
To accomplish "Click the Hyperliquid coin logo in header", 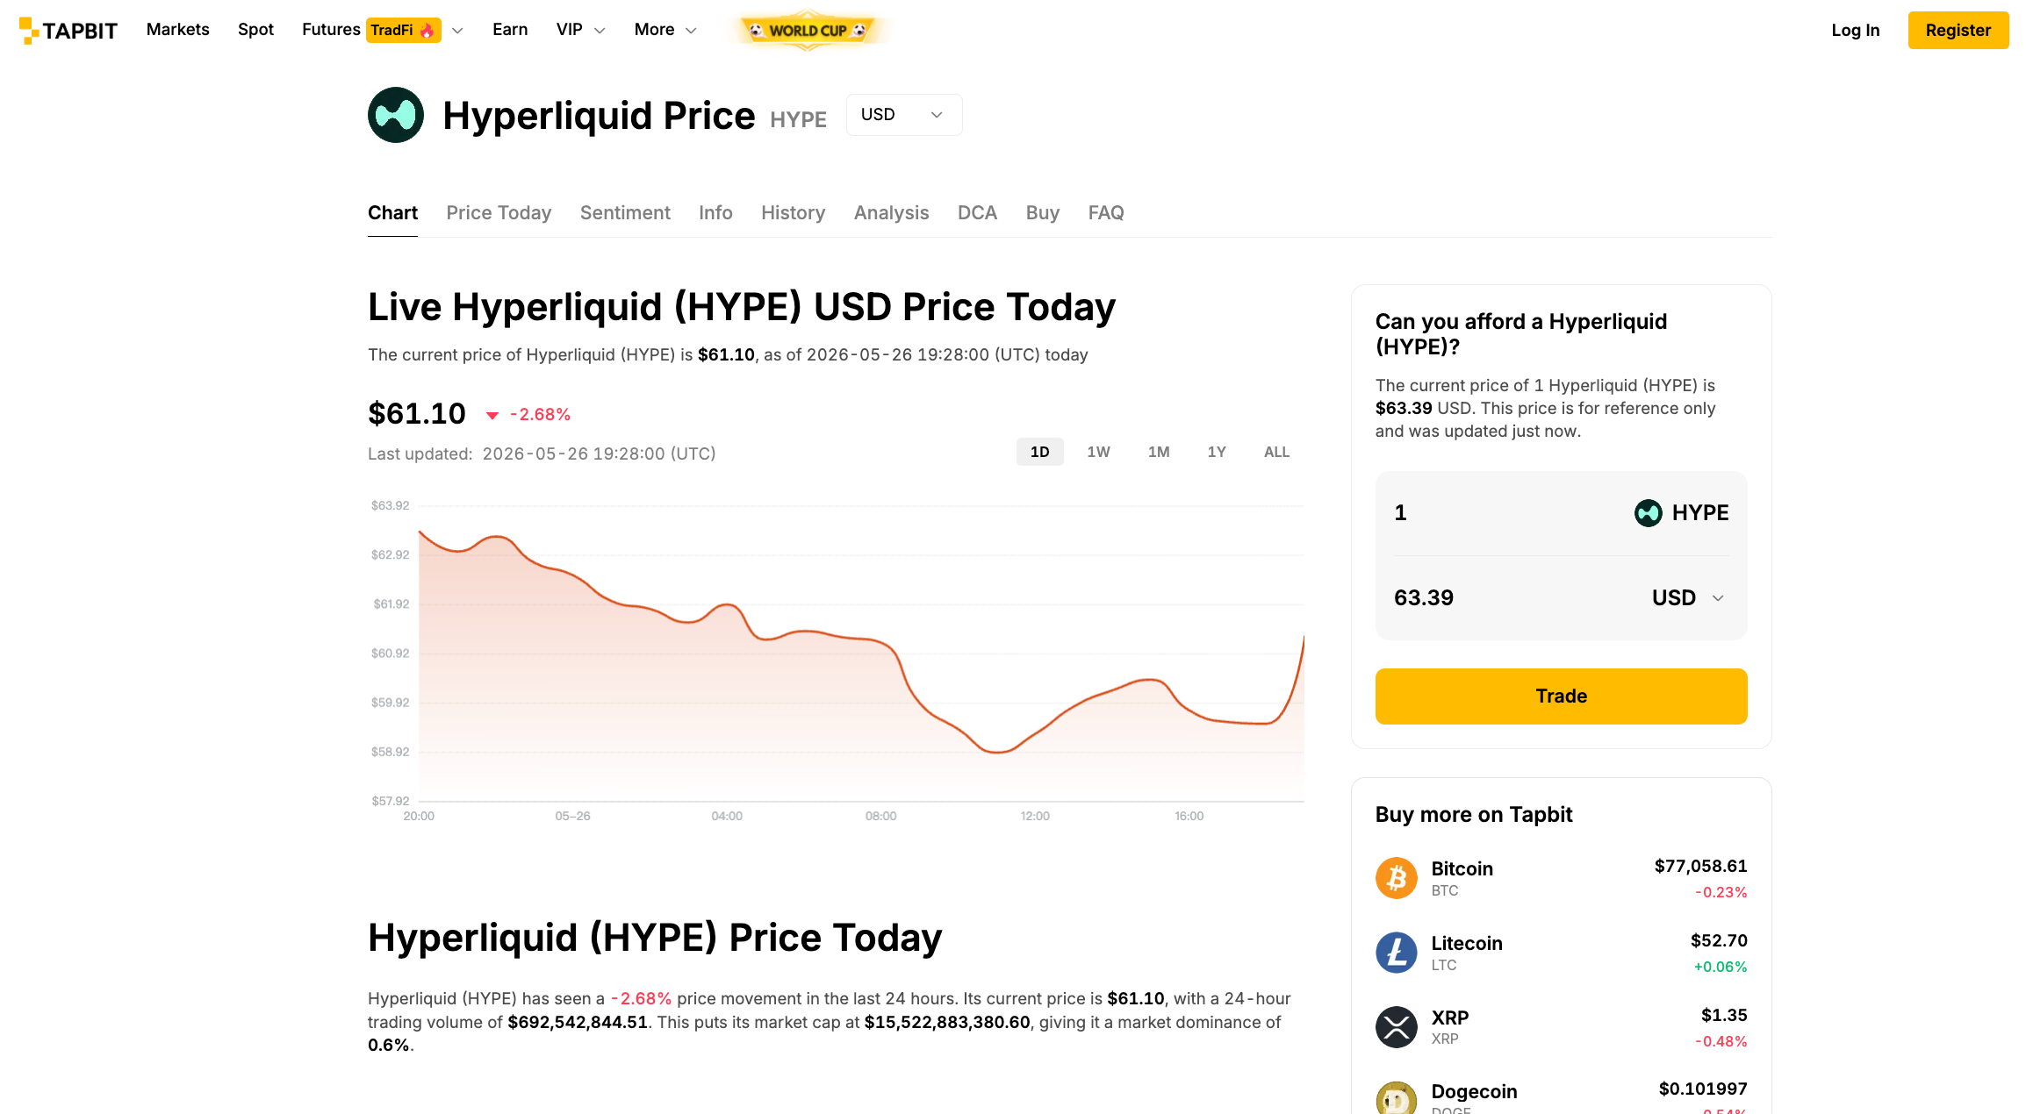I will (396, 115).
